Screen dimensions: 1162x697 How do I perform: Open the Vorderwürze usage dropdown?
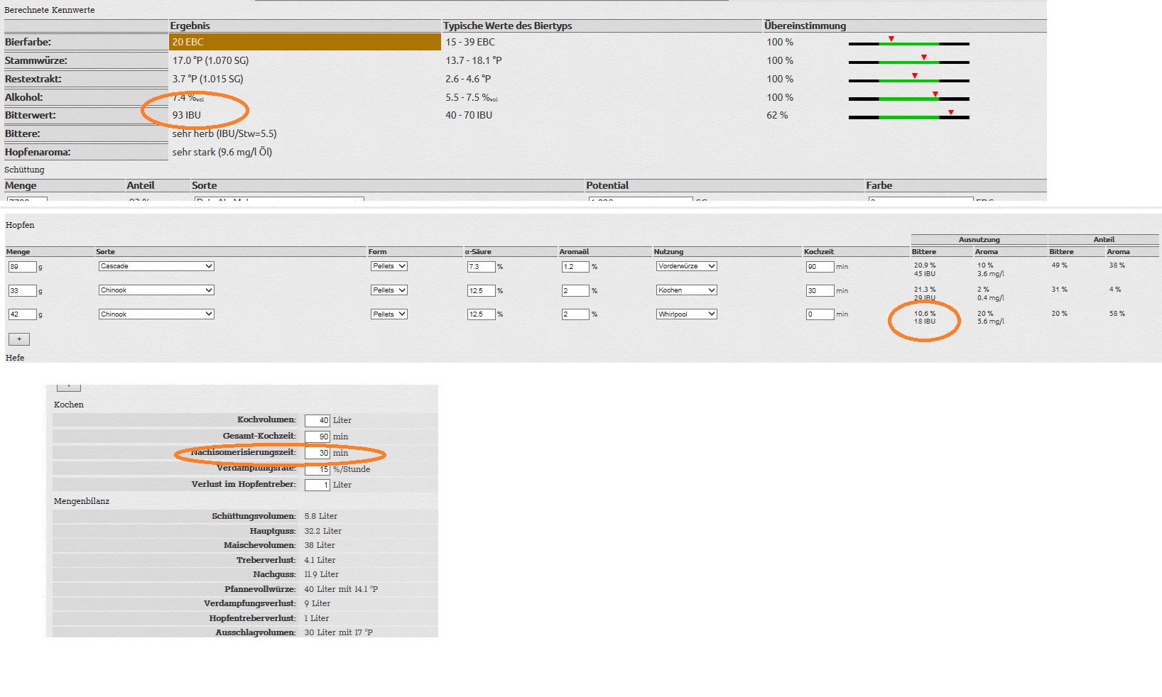pyautogui.click(x=686, y=266)
